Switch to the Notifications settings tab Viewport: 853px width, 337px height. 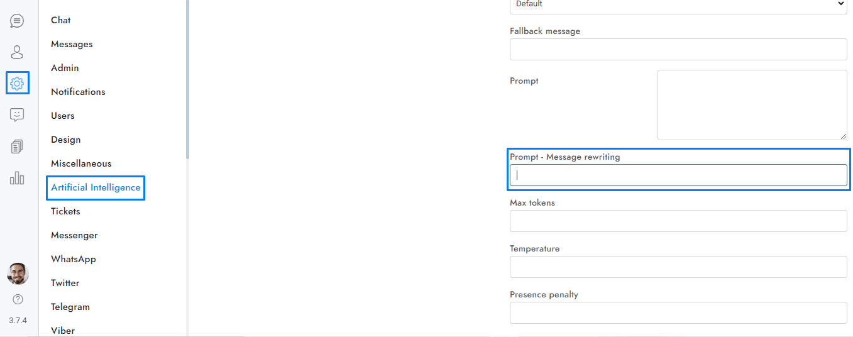[x=78, y=92]
